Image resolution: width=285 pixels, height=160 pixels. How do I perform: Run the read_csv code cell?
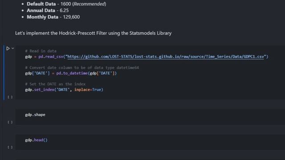8,48
